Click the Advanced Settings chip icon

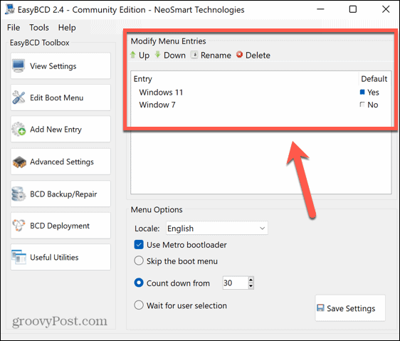click(19, 162)
